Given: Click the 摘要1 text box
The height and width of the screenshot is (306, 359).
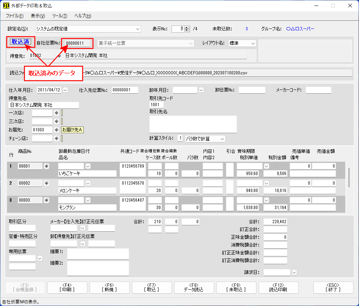Looking at the screenshot, I should click(98, 254).
